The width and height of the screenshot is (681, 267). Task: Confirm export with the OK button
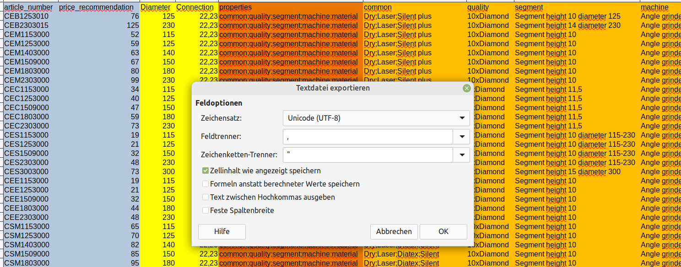(443, 231)
